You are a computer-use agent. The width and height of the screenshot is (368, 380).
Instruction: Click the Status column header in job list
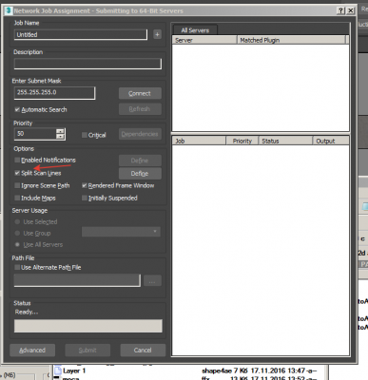[285, 141]
